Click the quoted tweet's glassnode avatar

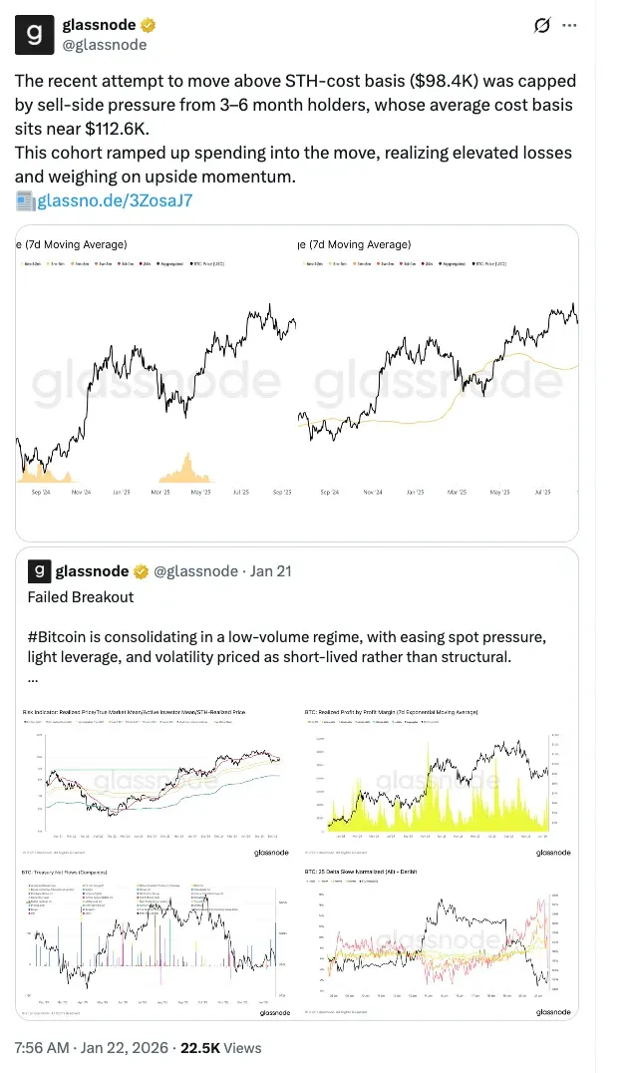(38, 571)
